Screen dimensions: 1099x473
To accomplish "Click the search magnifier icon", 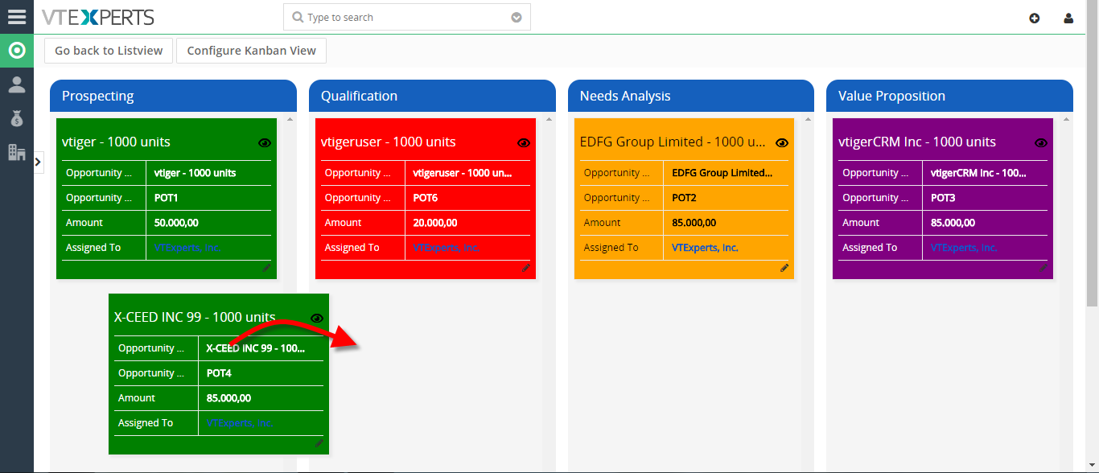I will pyautogui.click(x=298, y=17).
